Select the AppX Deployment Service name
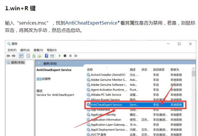The width and height of the screenshot is (198, 136). pyautogui.click(x=109, y=130)
